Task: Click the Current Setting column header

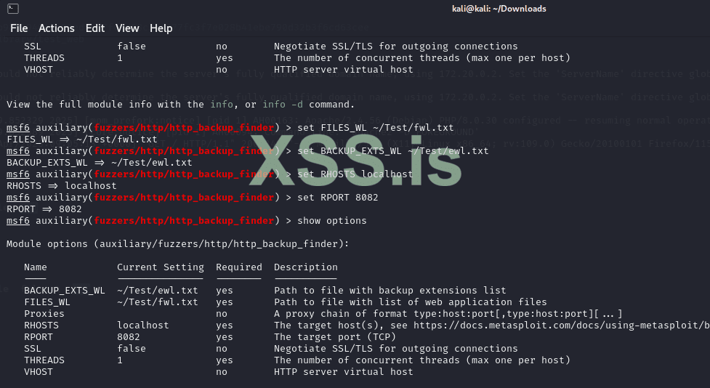Action: point(160,267)
